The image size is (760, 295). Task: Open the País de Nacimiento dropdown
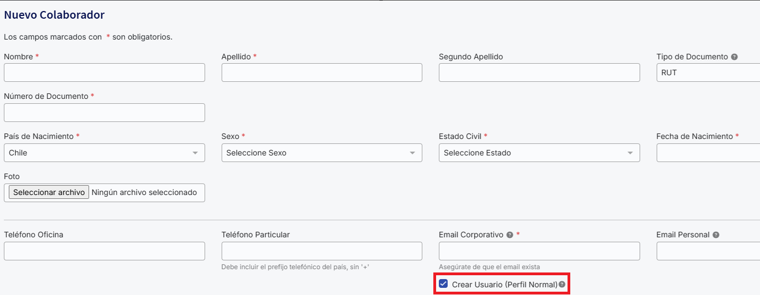pyautogui.click(x=104, y=153)
